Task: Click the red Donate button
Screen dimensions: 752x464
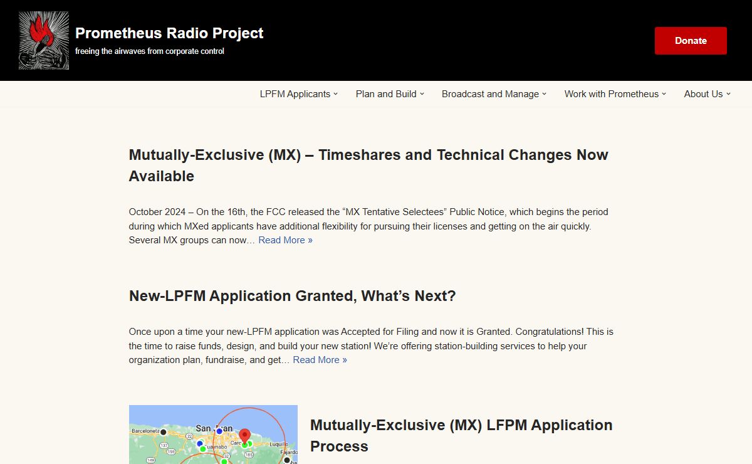Action: pos(691,41)
